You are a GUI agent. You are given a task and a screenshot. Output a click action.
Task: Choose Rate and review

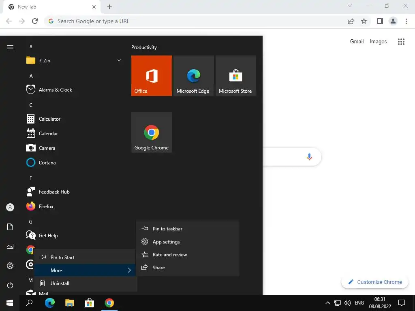click(188, 255)
